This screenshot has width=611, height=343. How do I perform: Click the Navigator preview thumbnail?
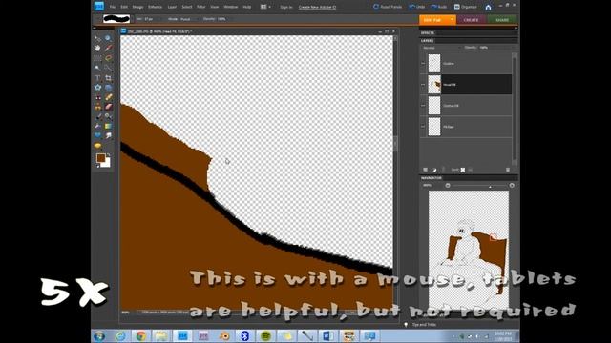pos(469,250)
